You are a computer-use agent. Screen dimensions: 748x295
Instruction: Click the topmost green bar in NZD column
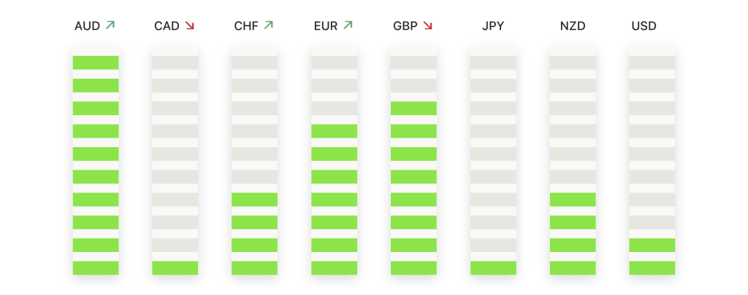pyautogui.click(x=573, y=200)
